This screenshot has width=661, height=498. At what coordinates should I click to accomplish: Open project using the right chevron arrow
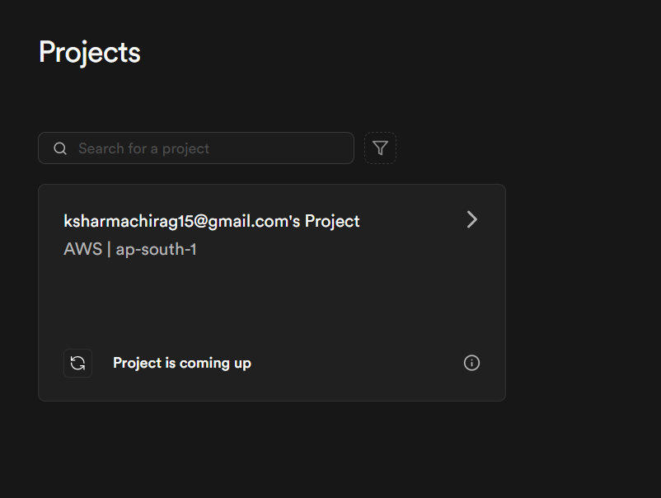[471, 219]
